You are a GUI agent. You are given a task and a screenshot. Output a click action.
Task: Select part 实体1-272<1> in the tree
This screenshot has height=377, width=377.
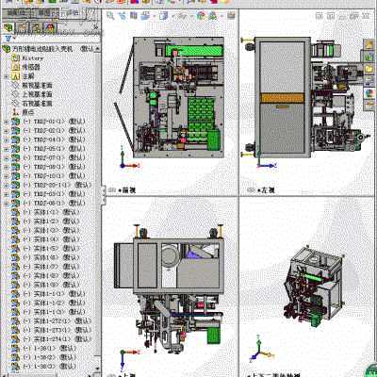(51, 321)
